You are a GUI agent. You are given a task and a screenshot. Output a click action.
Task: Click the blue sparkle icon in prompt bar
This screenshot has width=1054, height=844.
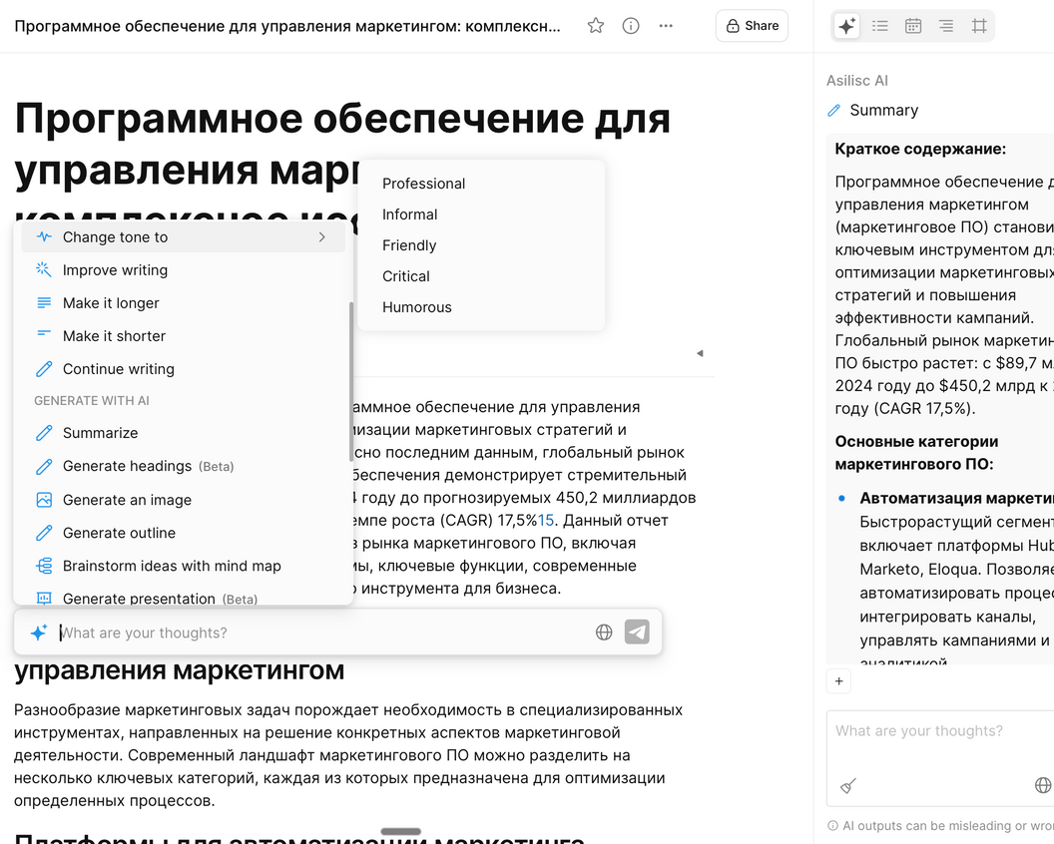tap(38, 633)
